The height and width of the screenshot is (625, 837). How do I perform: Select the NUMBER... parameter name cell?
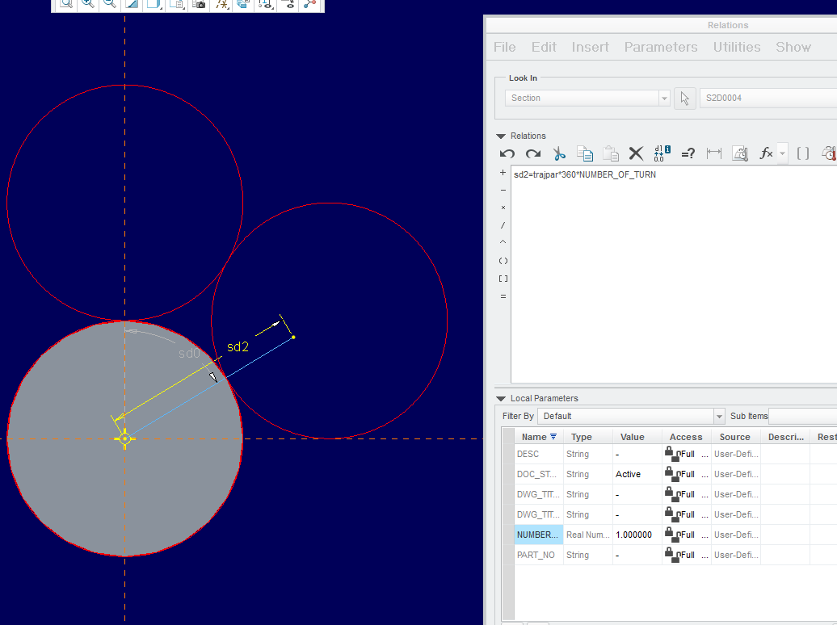[539, 535]
